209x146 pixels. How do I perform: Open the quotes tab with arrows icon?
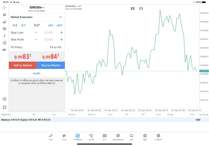[x=51, y=137]
